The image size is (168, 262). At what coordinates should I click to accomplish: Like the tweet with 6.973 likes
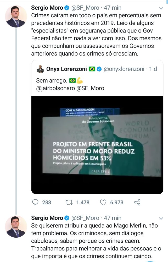(104, 202)
